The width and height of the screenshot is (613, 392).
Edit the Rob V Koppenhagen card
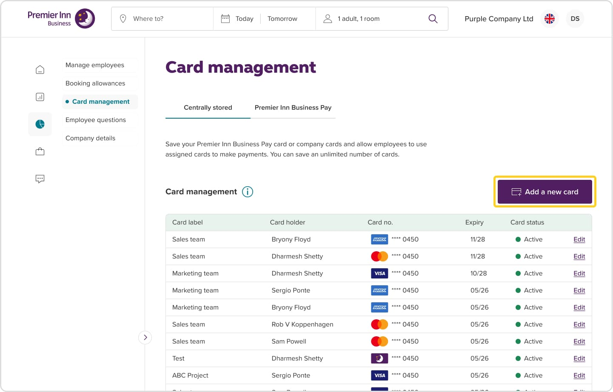(x=579, y=324)
